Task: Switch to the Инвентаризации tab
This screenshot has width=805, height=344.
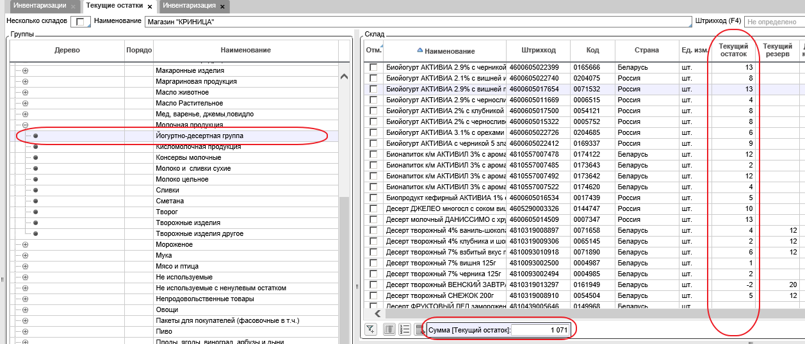Action: click(x=36, y=6)
